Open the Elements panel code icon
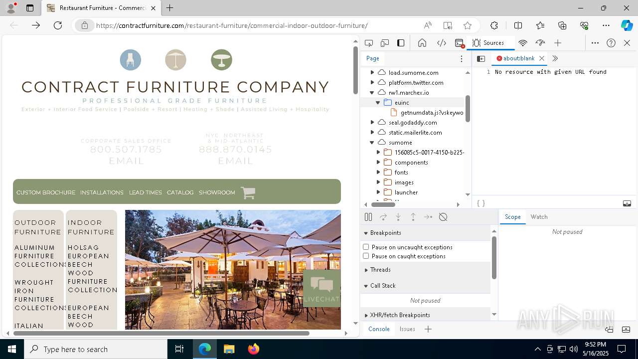The height and width of the screenshot is (359, 638). (442, 43)
